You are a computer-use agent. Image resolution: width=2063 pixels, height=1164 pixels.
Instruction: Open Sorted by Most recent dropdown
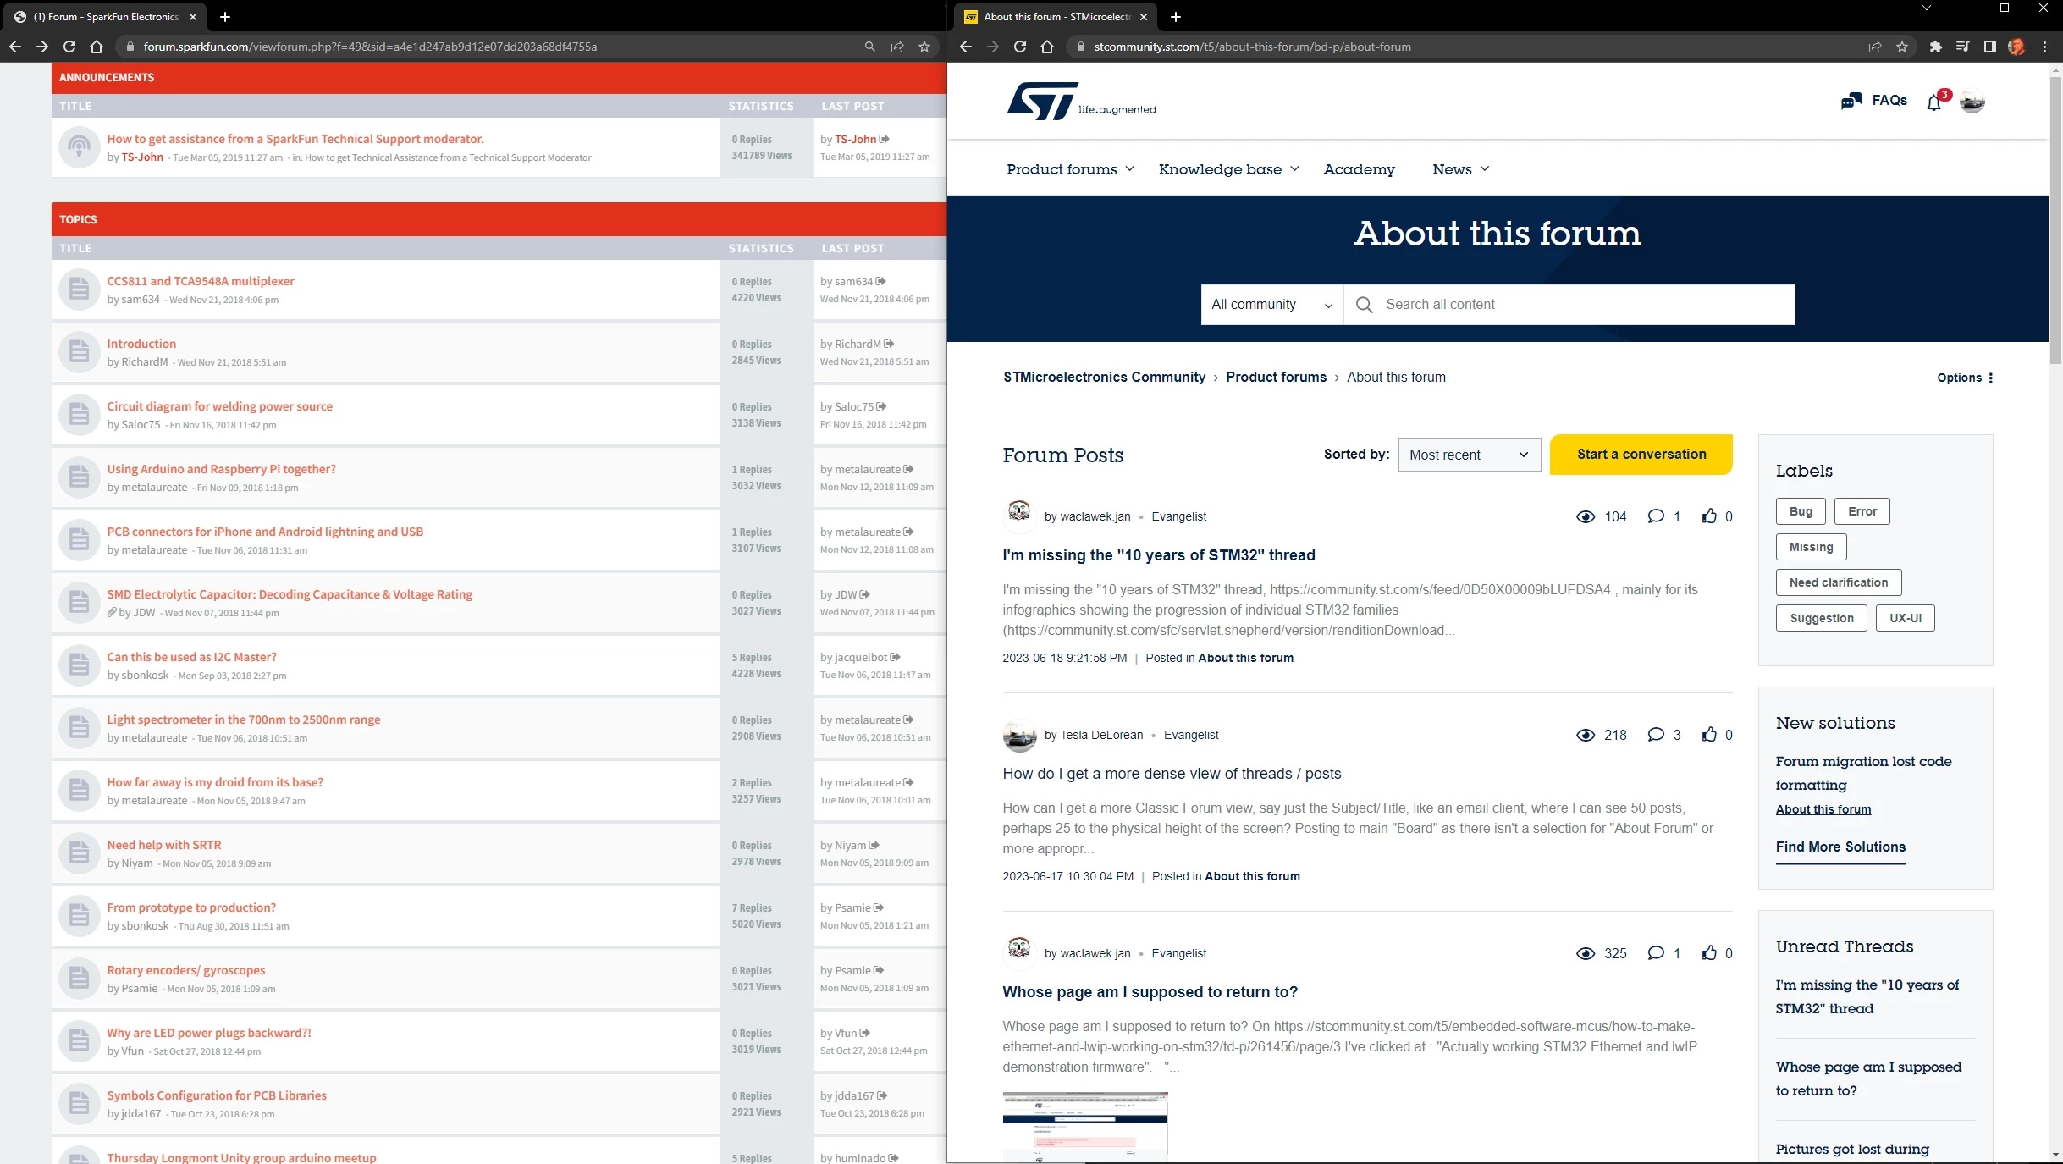tap(1469, 455)
